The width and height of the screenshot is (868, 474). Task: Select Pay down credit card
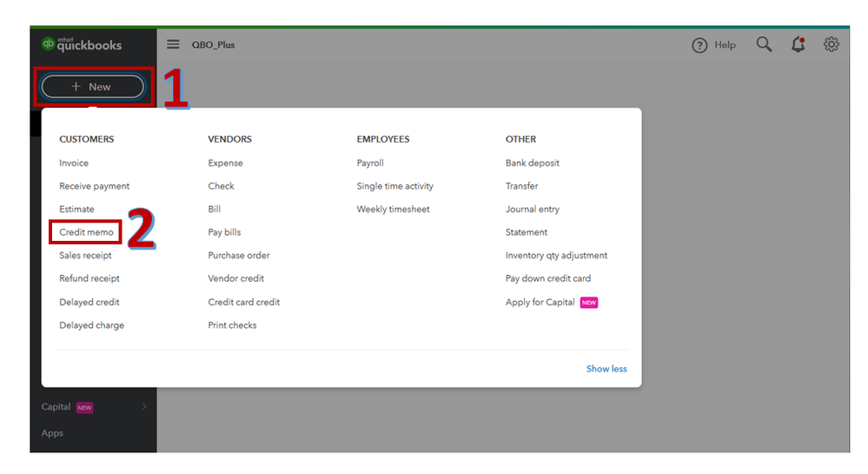click(x=547, y=278)
